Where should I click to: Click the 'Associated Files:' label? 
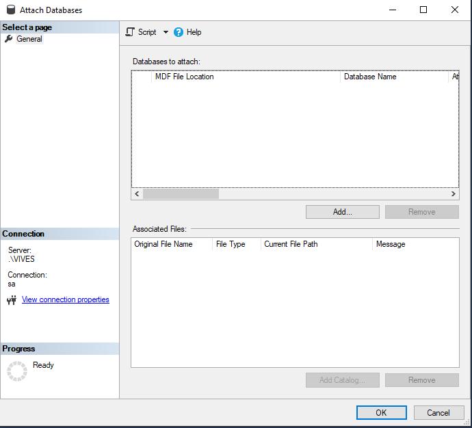coord(159,229)
